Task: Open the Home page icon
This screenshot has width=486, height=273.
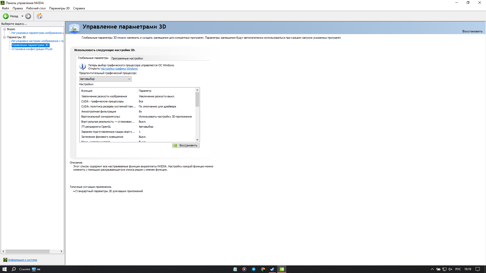Action: click(39, 16)
